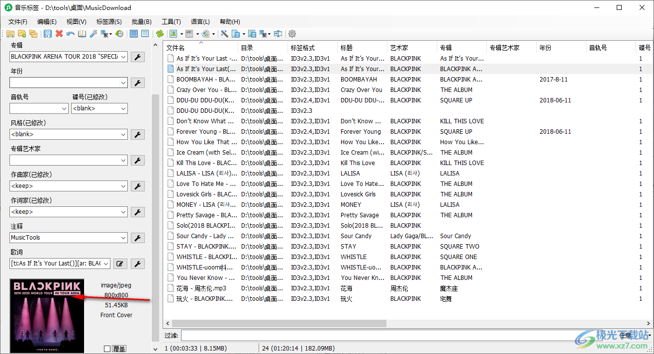Select the 花海 - 周杰伦.mp3 file row
This screenshot has width=654, height=354.
201,288
